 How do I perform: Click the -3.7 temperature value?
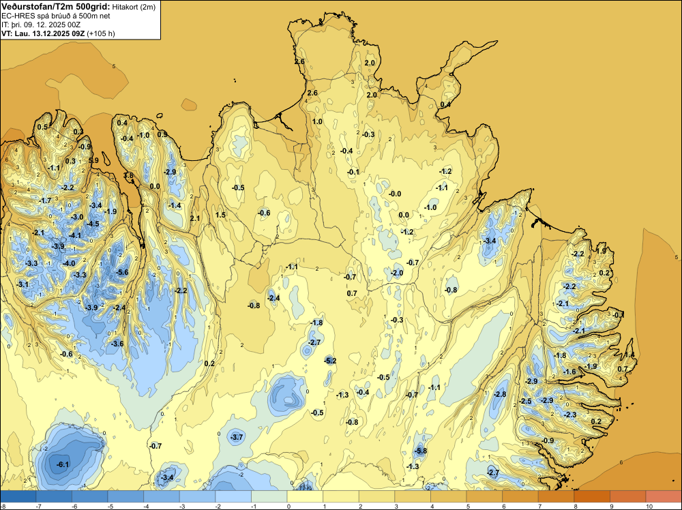(x=237, y=437)
